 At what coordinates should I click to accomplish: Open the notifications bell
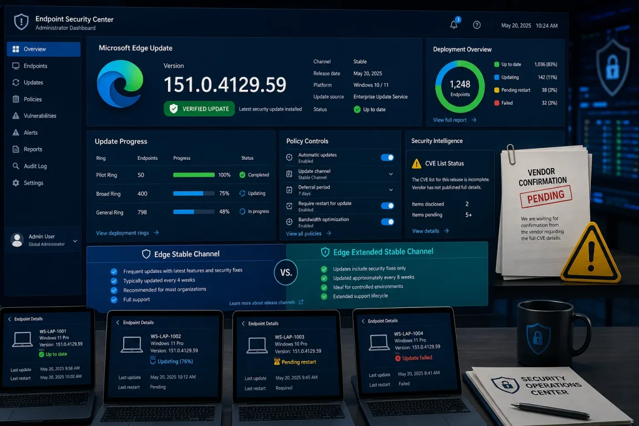454,25
